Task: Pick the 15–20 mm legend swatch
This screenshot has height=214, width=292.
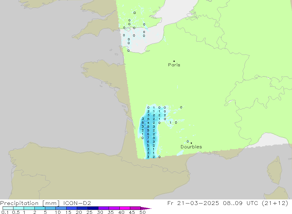Action: coord(72,208)
